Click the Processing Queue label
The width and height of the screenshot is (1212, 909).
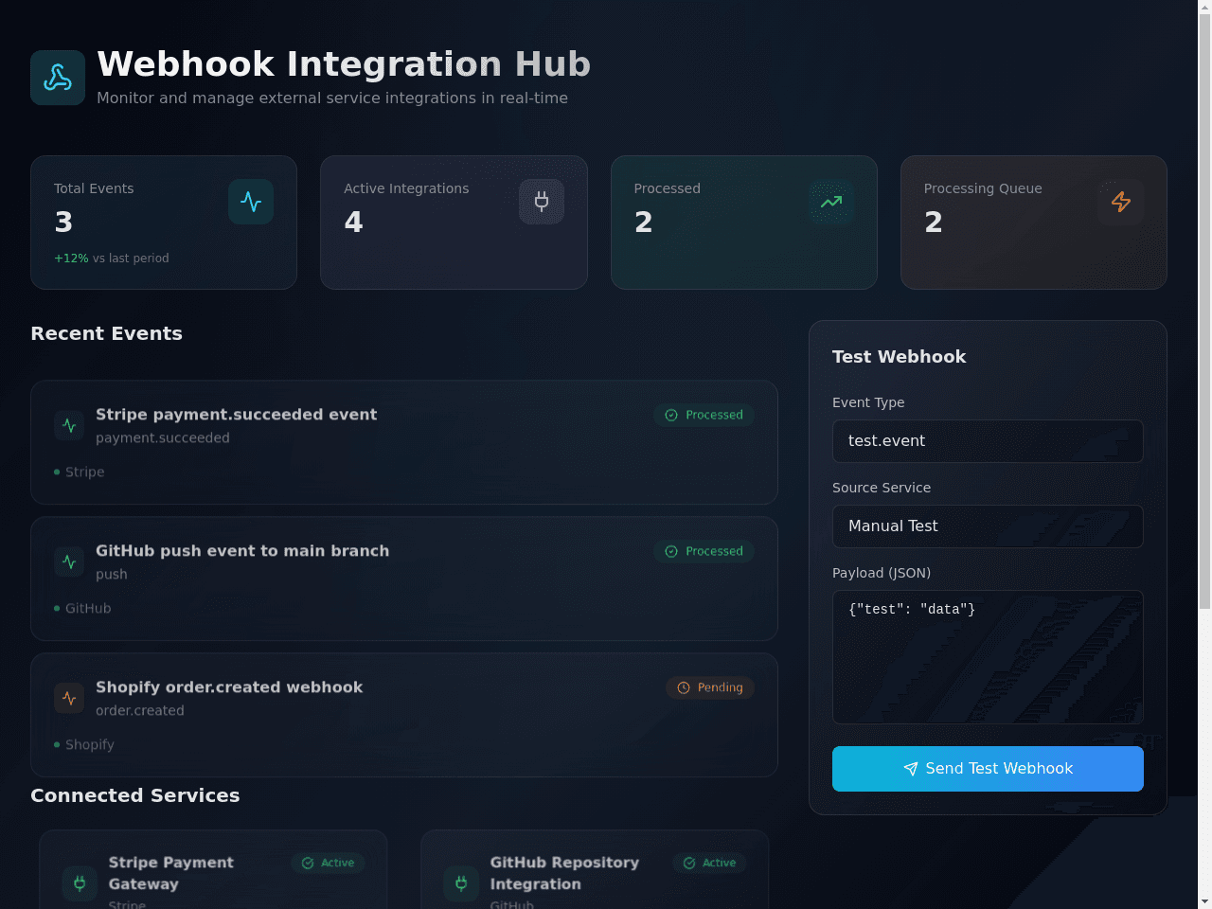click(x=983, y=188)
